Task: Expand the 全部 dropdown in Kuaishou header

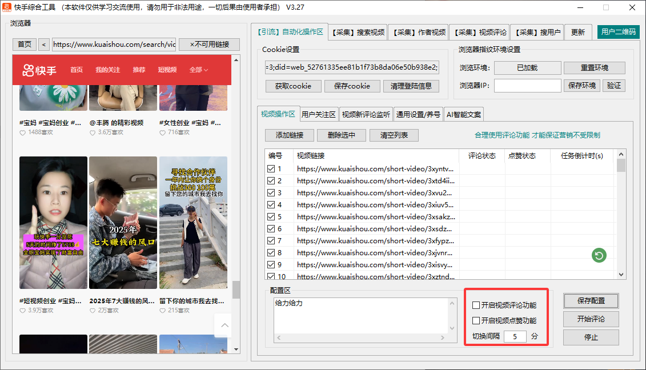Action: click(x=198, y=70)
